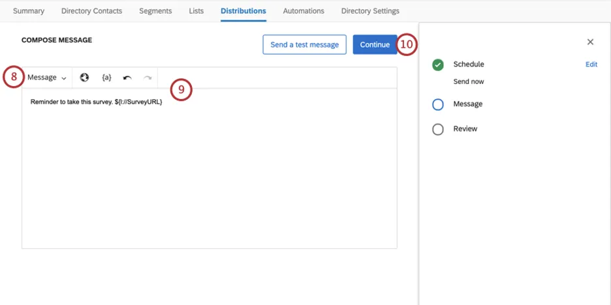611x305 pixels.
Task: Go to the Segments tab
Action: (155, 11)
